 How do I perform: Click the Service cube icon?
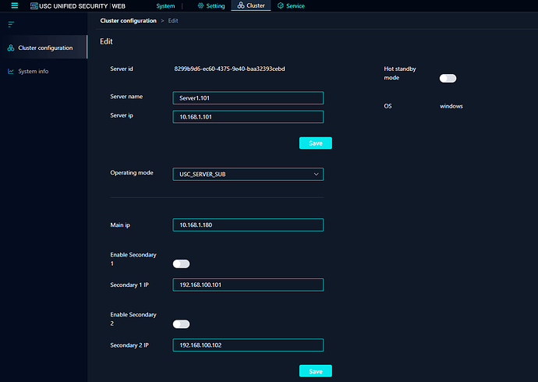coord(281,5)
